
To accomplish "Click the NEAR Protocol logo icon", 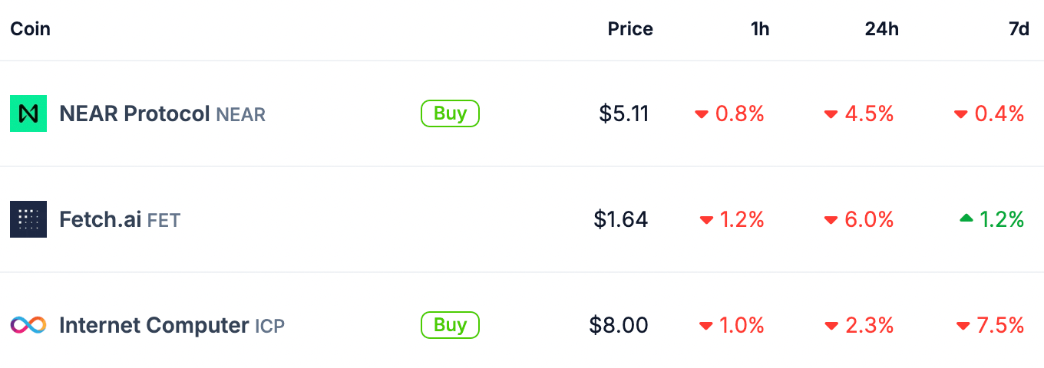I will [x=28, y=113].
